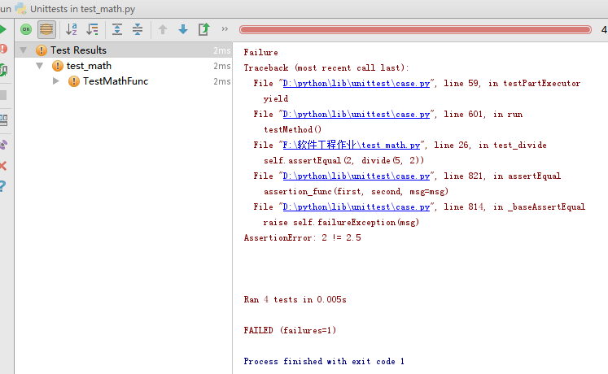Open the toolbar overflow chevron
This screenshot has height=374, width=608.
tap(225, 29)
